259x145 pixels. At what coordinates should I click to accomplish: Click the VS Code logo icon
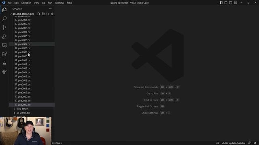pyautogui.click(x=3, y=3)
